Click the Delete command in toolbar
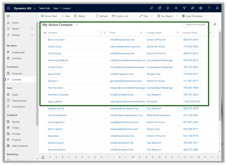 click(x=80, y=16)
